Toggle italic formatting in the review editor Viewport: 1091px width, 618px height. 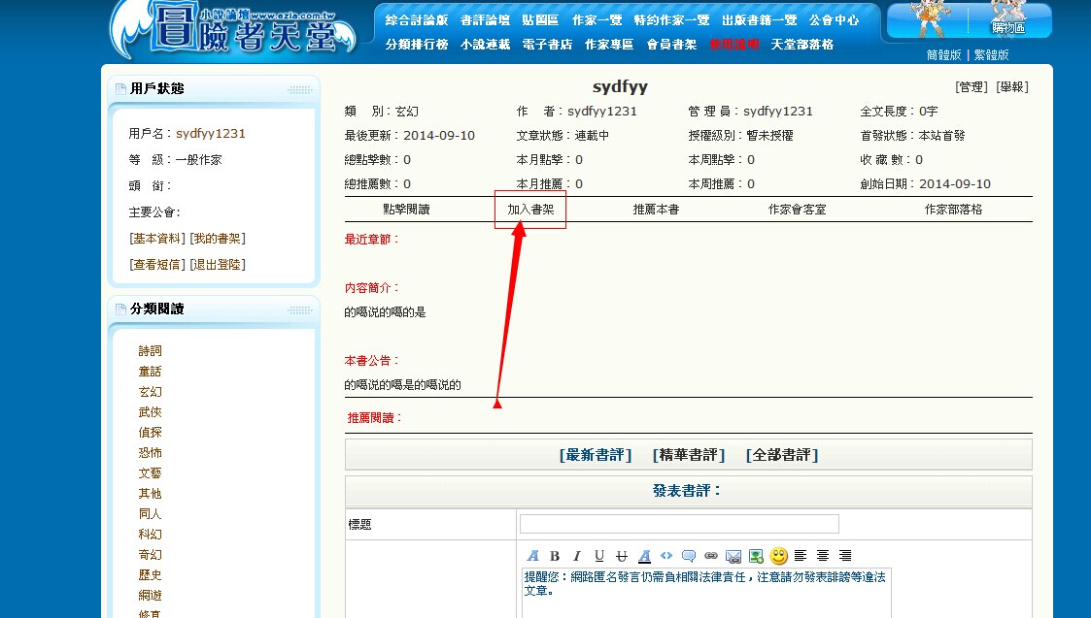576,555
